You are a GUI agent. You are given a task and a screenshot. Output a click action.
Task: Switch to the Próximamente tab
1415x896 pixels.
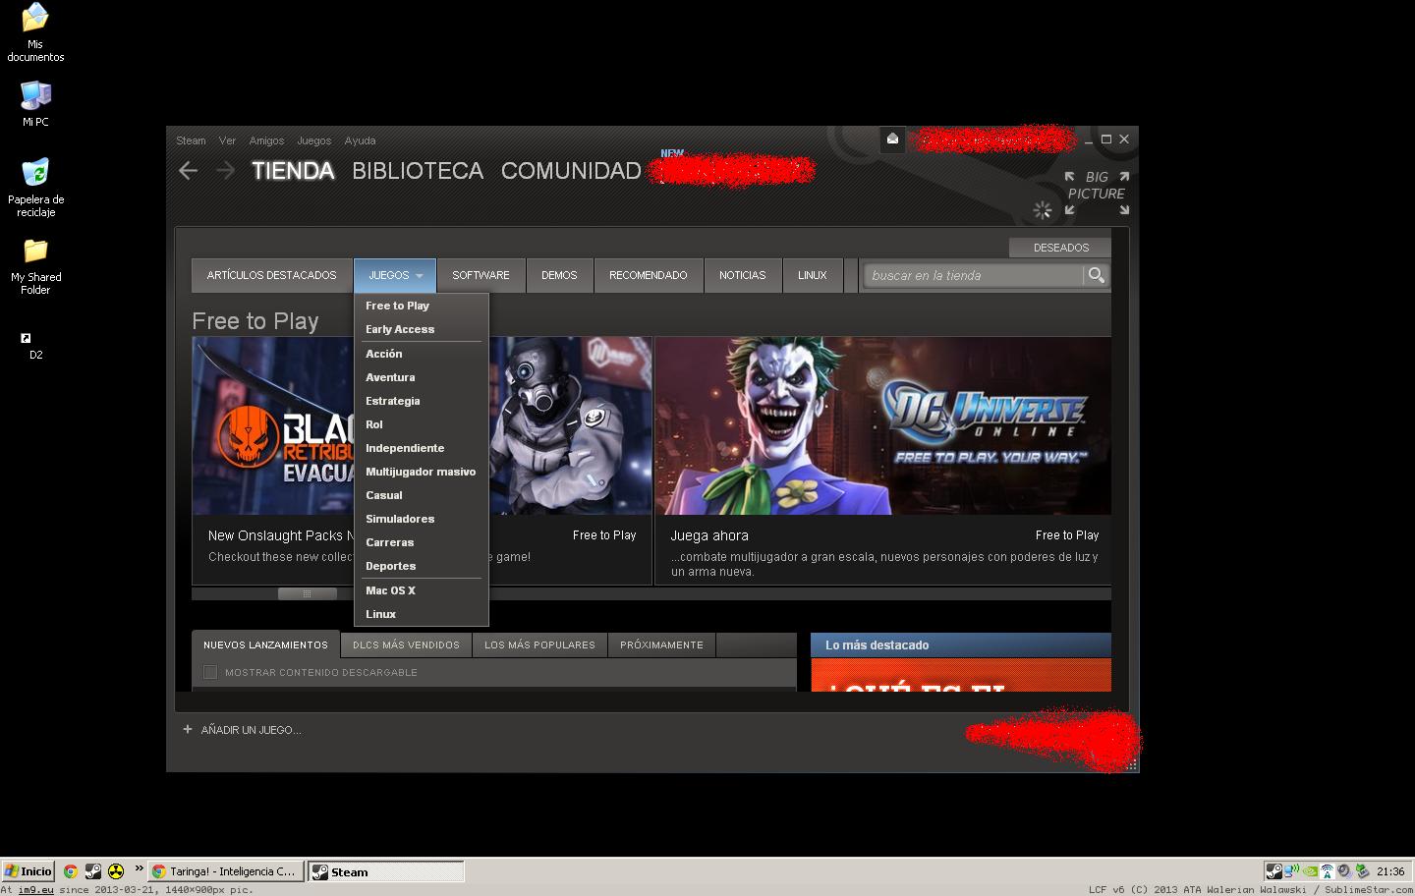click(661, 644)
